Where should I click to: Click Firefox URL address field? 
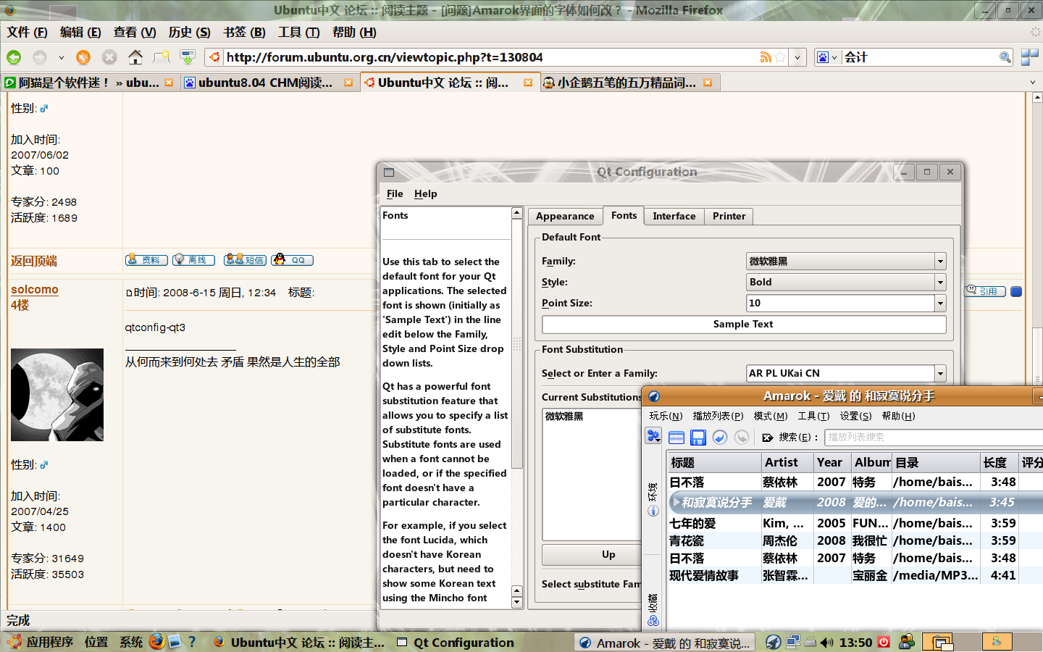490,57
